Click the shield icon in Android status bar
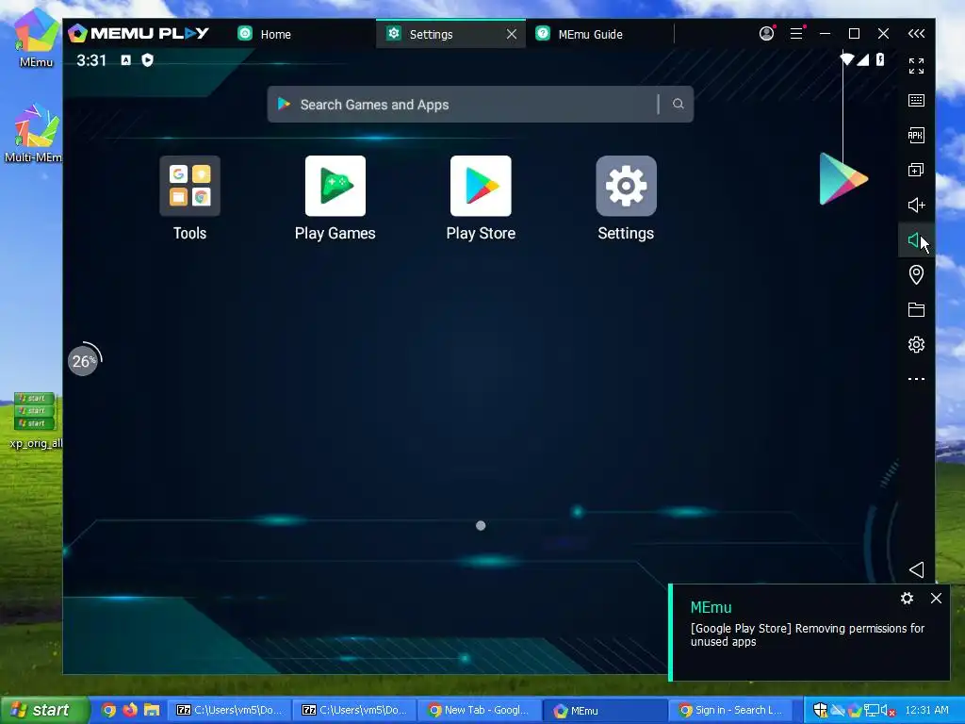The image size is (965, 724). click(147, 60)
